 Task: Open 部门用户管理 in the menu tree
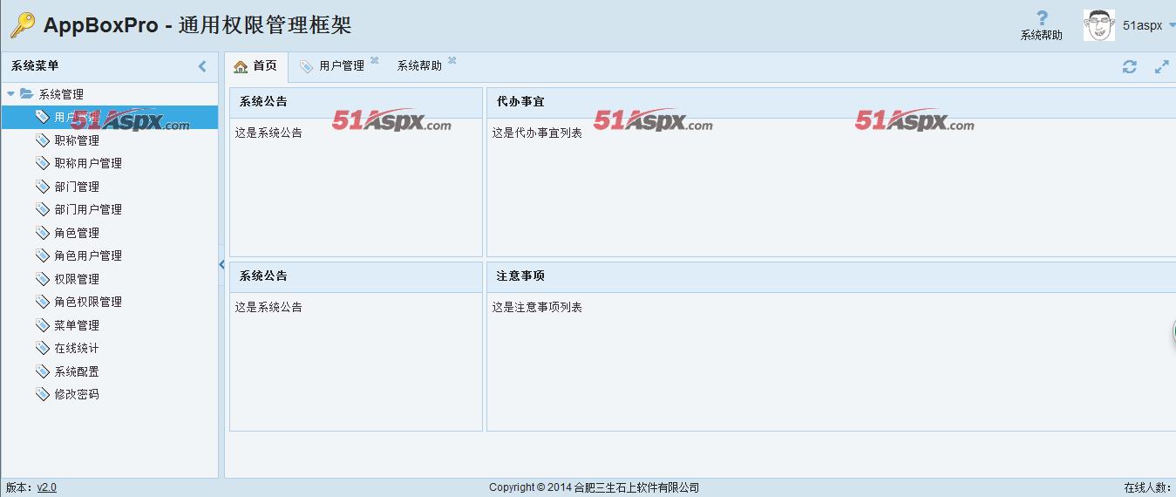pos(88,209)
